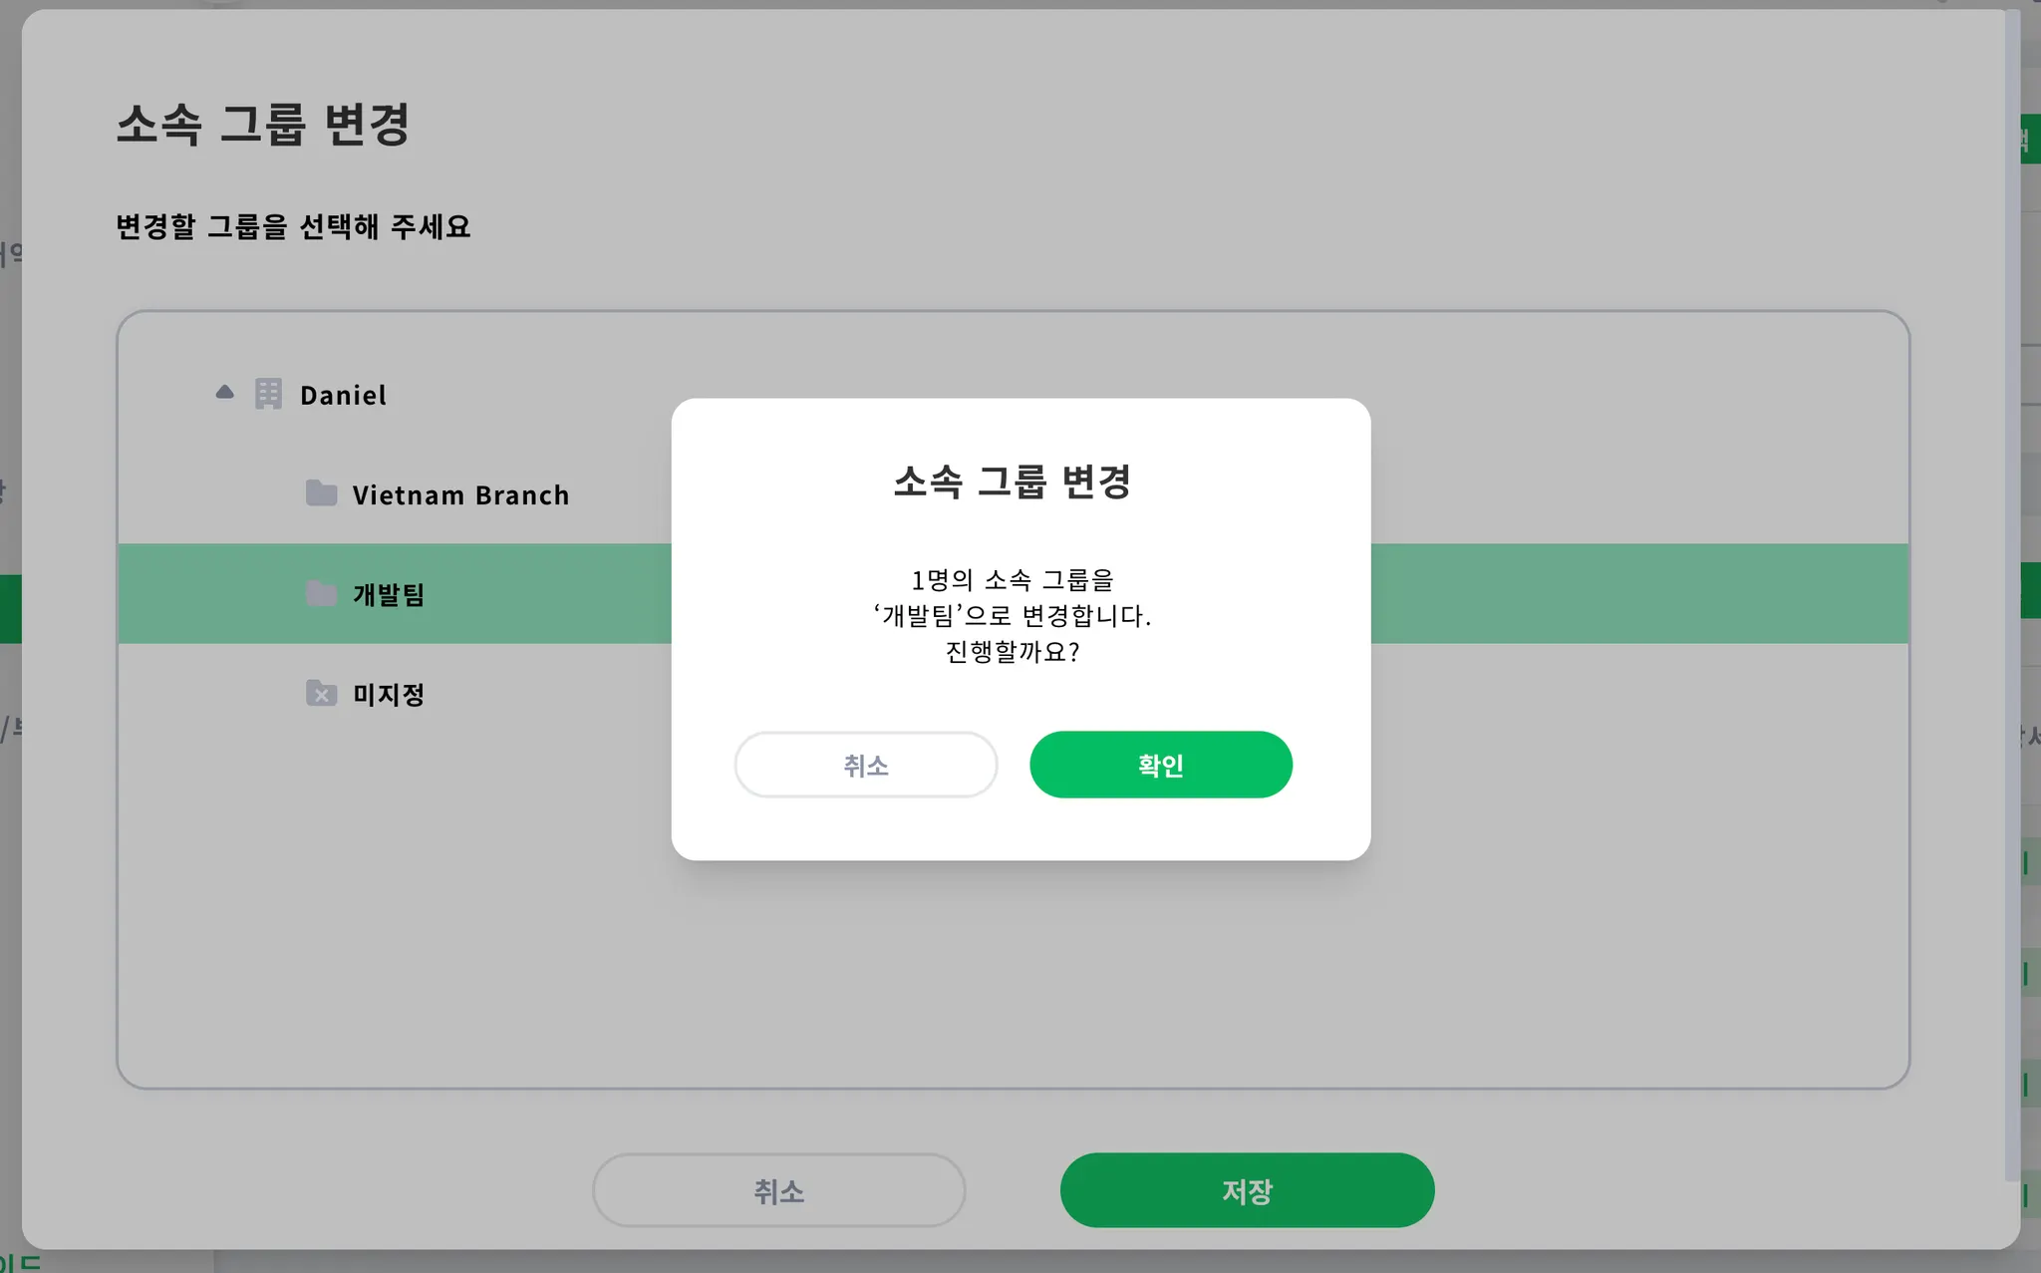Select the 미지정 unassigned group label
Screen dimensions: 2041x1273
pos(389,695)
